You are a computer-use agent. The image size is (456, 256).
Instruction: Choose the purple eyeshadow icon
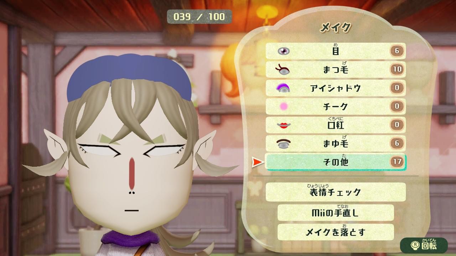[284, 88]
